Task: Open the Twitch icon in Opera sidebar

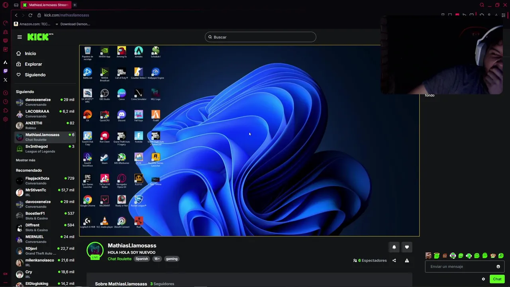Action: pyautogui.click(x=6, y=71)
